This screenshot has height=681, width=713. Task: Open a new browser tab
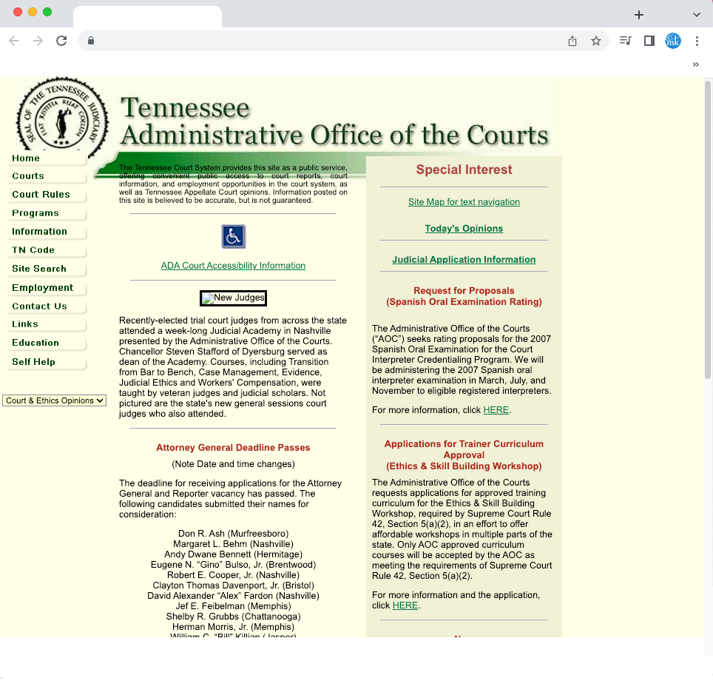639,15
